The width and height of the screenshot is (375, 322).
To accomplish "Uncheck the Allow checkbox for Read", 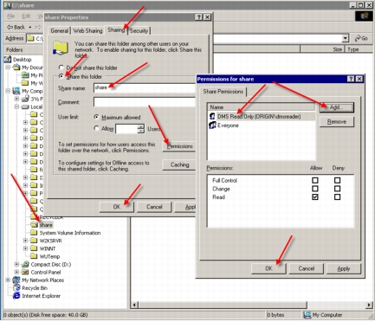I will click(315, 197).
